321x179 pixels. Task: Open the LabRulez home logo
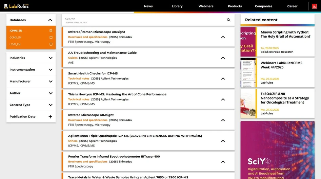pyautogui.click(x=16, y=6)
